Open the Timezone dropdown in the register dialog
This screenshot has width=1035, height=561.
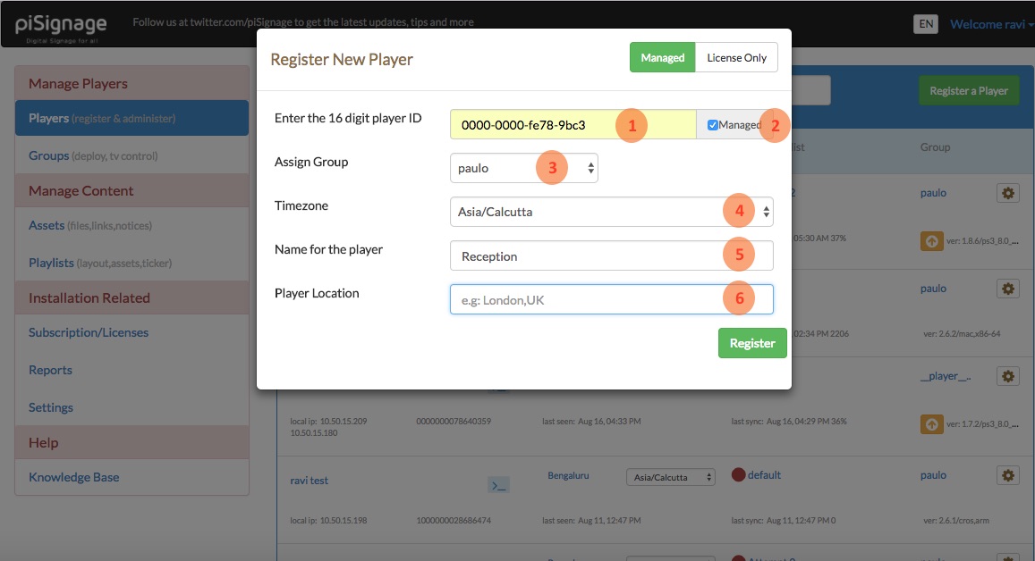(x=611, y=212)
